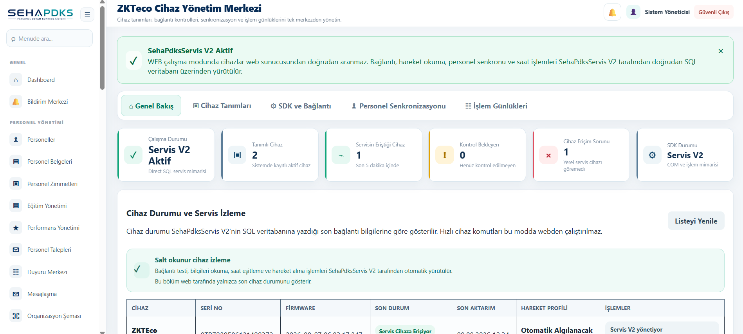This screenshot has height=334, width=743.
Task: Go to the İşlem Günlükleri tab
Action: coord(496,106)
